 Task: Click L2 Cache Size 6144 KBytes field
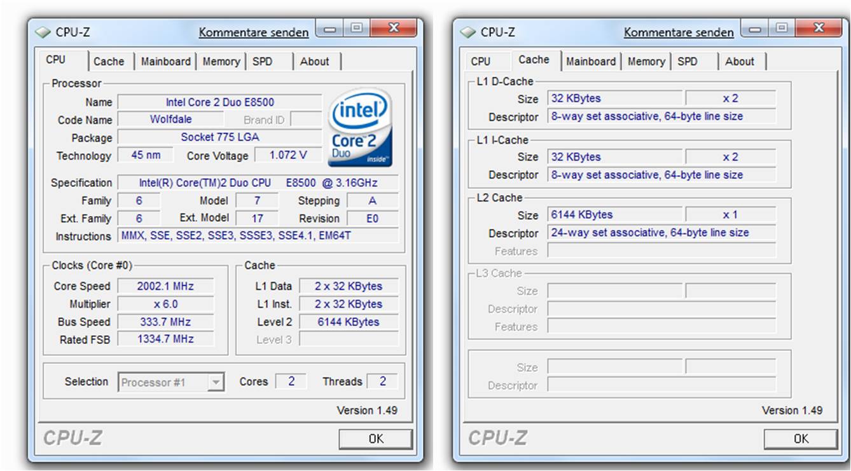click(615, 215)
